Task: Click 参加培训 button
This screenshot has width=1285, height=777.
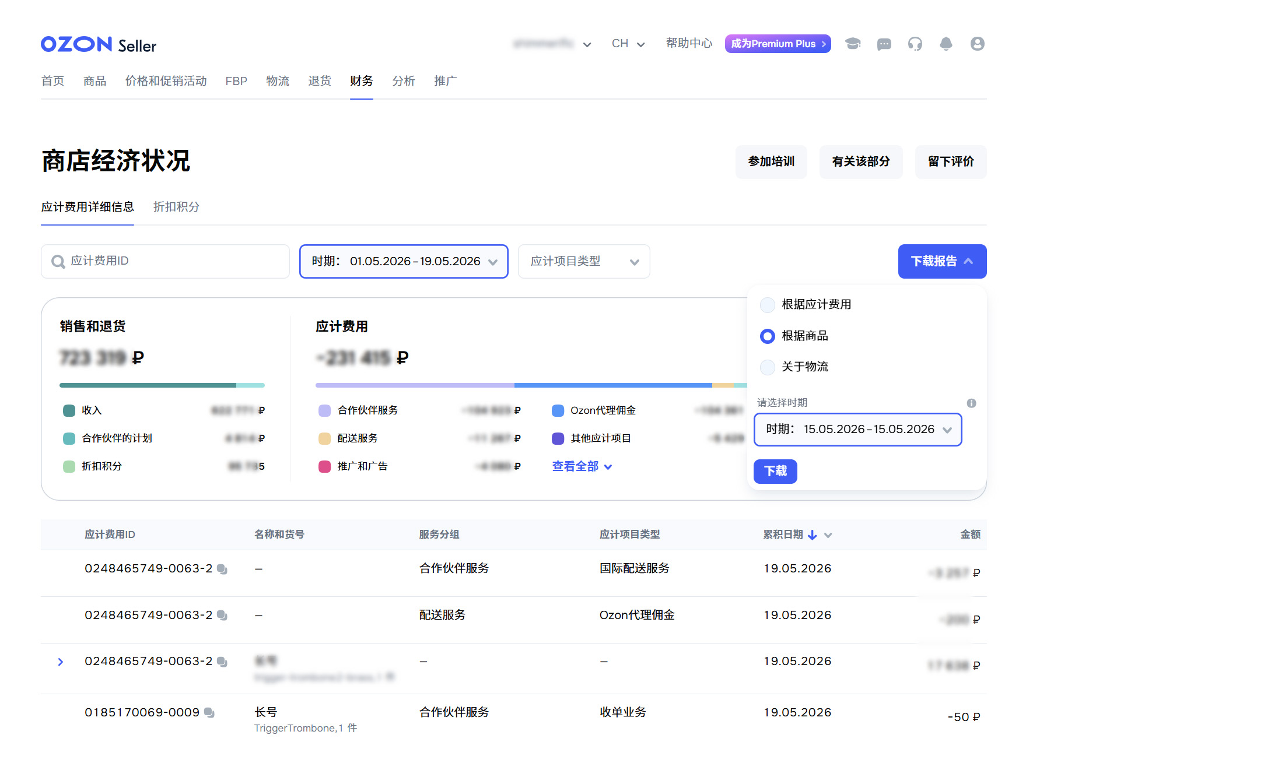Action: [x=771, y=161]
